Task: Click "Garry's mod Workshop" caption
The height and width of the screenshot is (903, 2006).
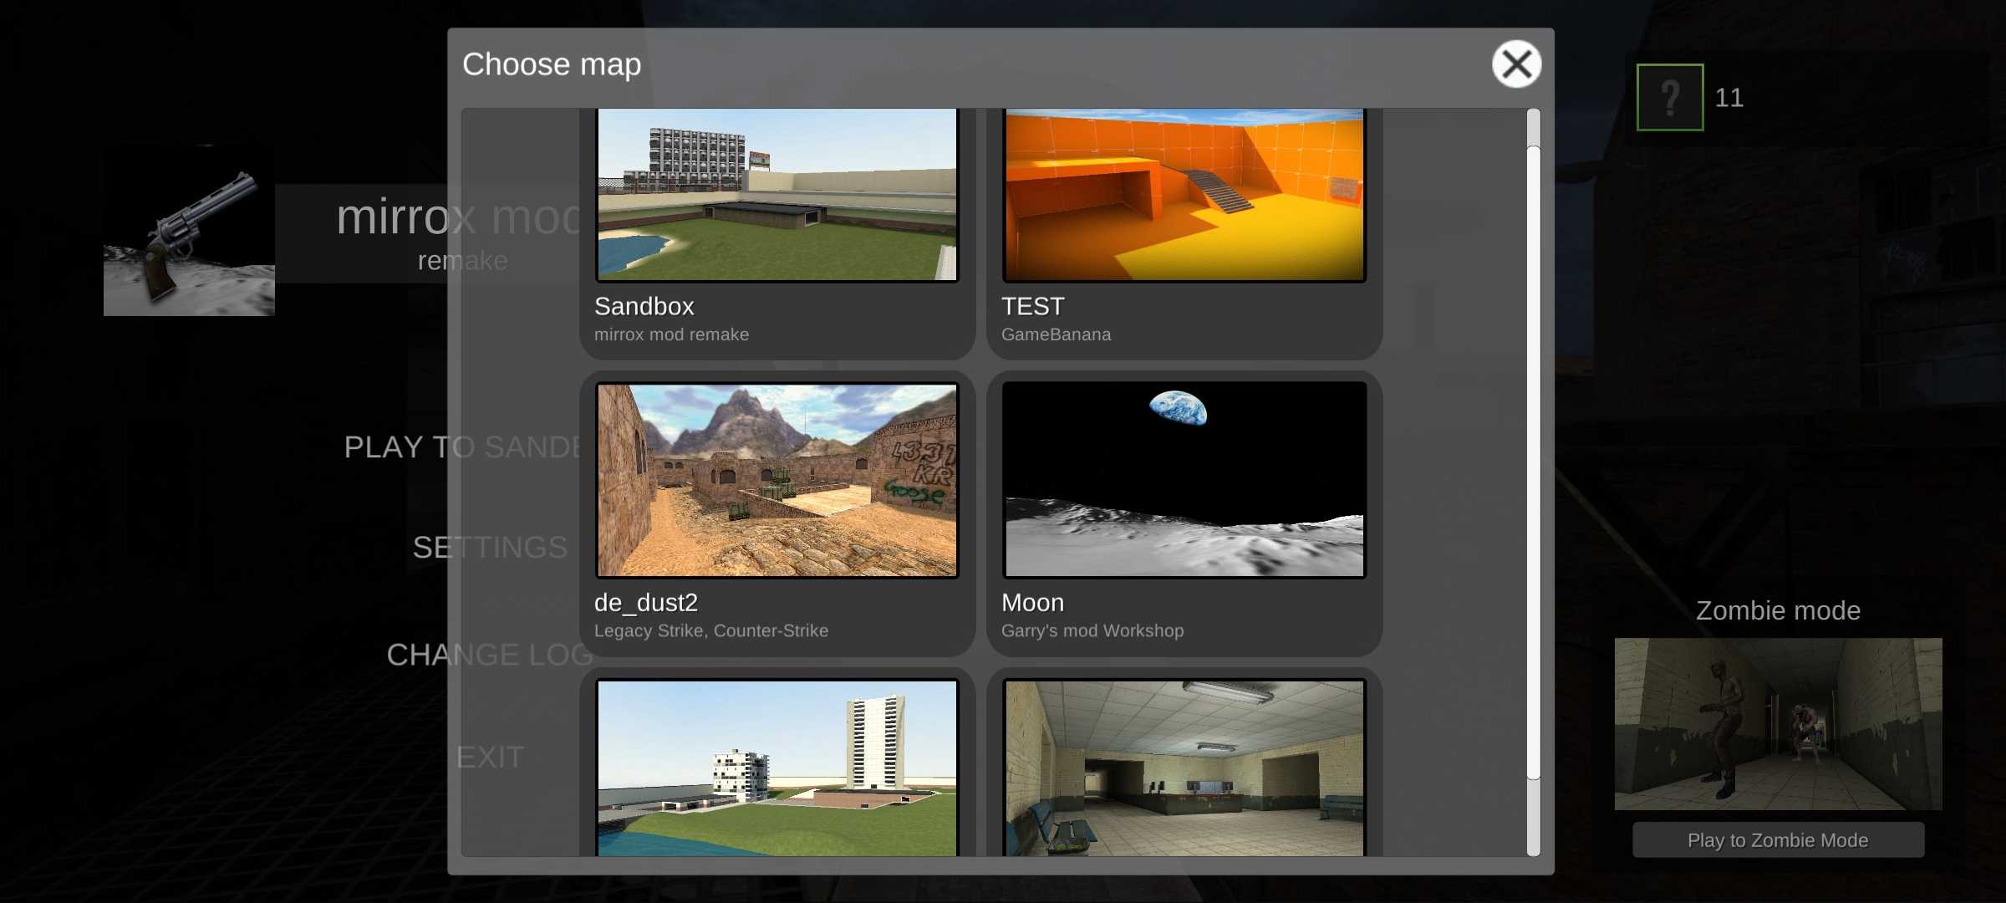Action: coord(1092,631)
